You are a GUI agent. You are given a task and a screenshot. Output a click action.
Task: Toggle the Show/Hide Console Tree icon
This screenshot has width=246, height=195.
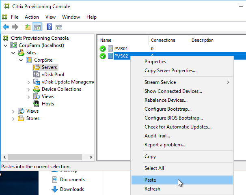[37, 27]
